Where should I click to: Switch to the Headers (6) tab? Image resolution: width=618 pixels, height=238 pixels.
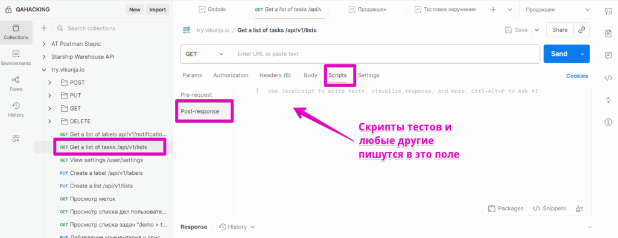point(275,75)
